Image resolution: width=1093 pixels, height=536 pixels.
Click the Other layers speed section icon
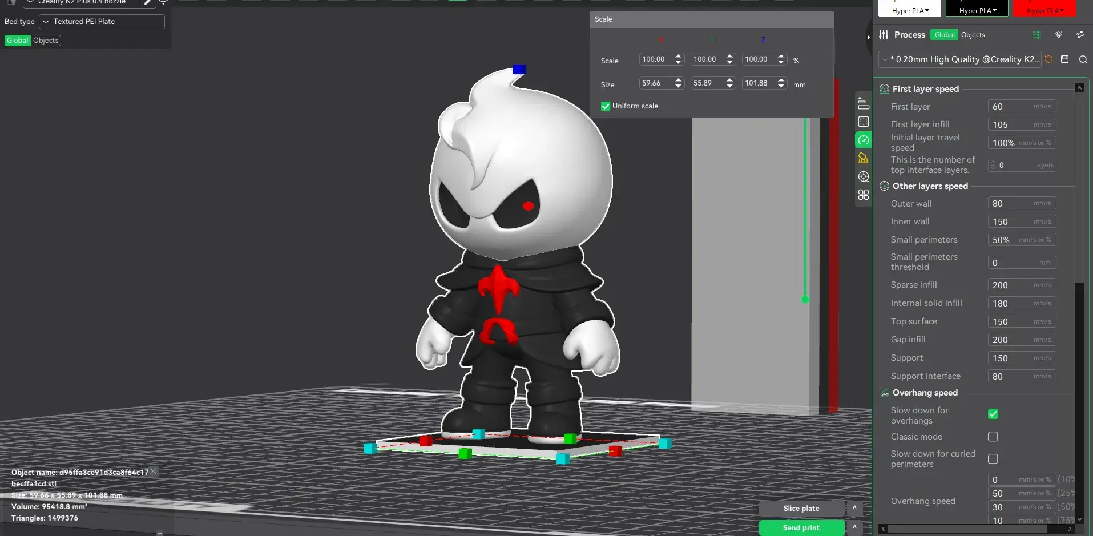(x=885, y=186)
